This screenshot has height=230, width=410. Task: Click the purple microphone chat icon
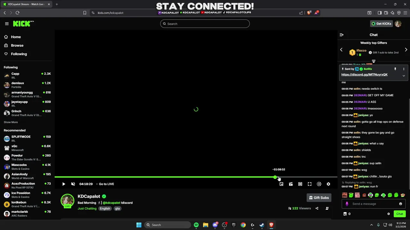(x=347, y=204)
